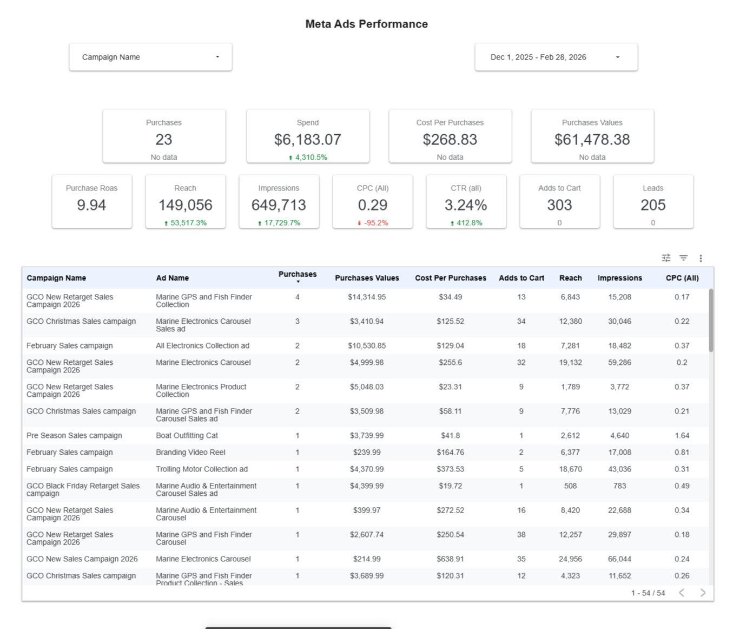The image size is (733, 629).
Task: Click the Spend scorecard showing $6,183.07
Action: click(308, 136)
